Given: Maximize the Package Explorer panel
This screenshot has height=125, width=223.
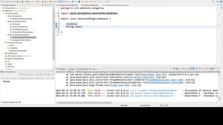Looking at the screenshot, I should (53, 5).
